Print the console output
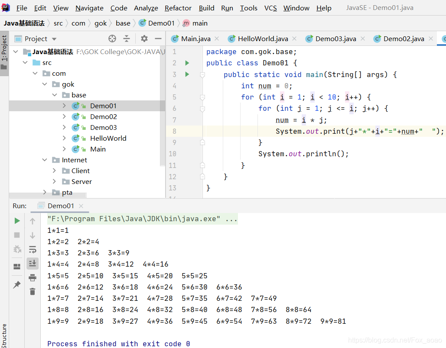Screen dimensions: 446x348 tap(33, 277)
